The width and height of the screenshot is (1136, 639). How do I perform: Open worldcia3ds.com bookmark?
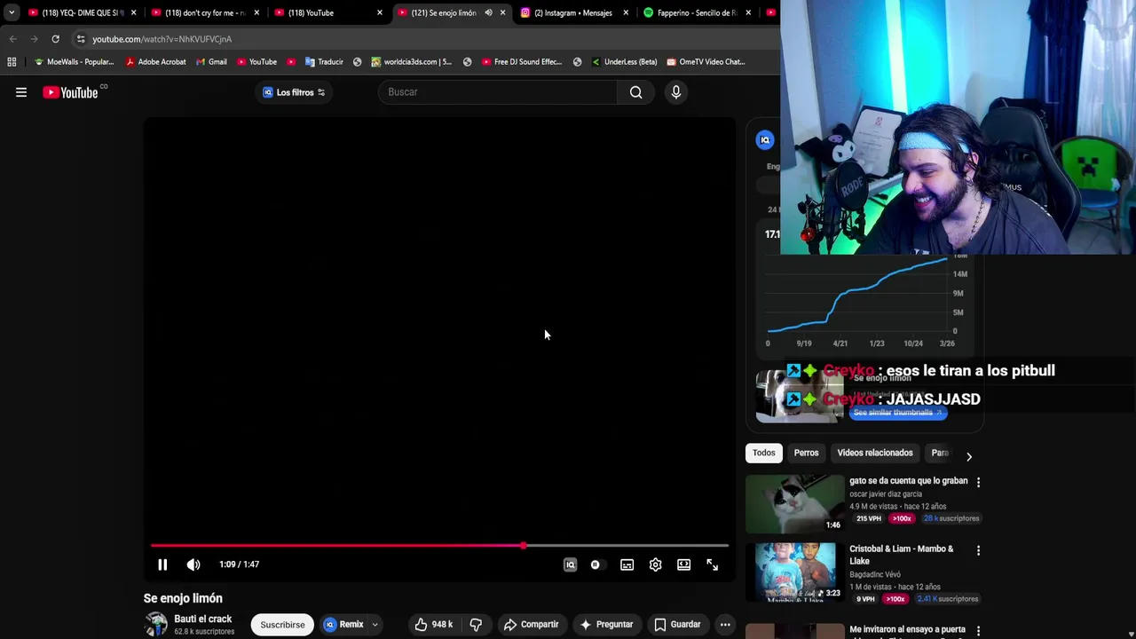click(x=412, y=62)
